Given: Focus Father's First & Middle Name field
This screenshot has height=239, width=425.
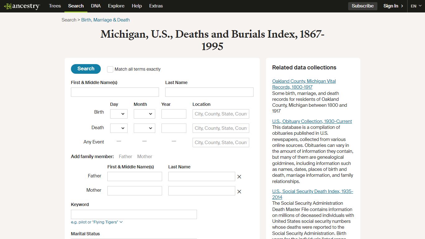Looking at the screenshot, I should [x=135, y=176].
